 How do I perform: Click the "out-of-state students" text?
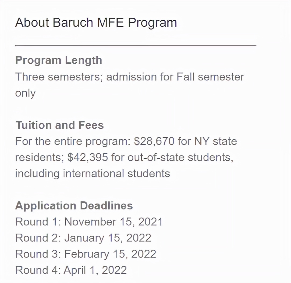point(179,157)
